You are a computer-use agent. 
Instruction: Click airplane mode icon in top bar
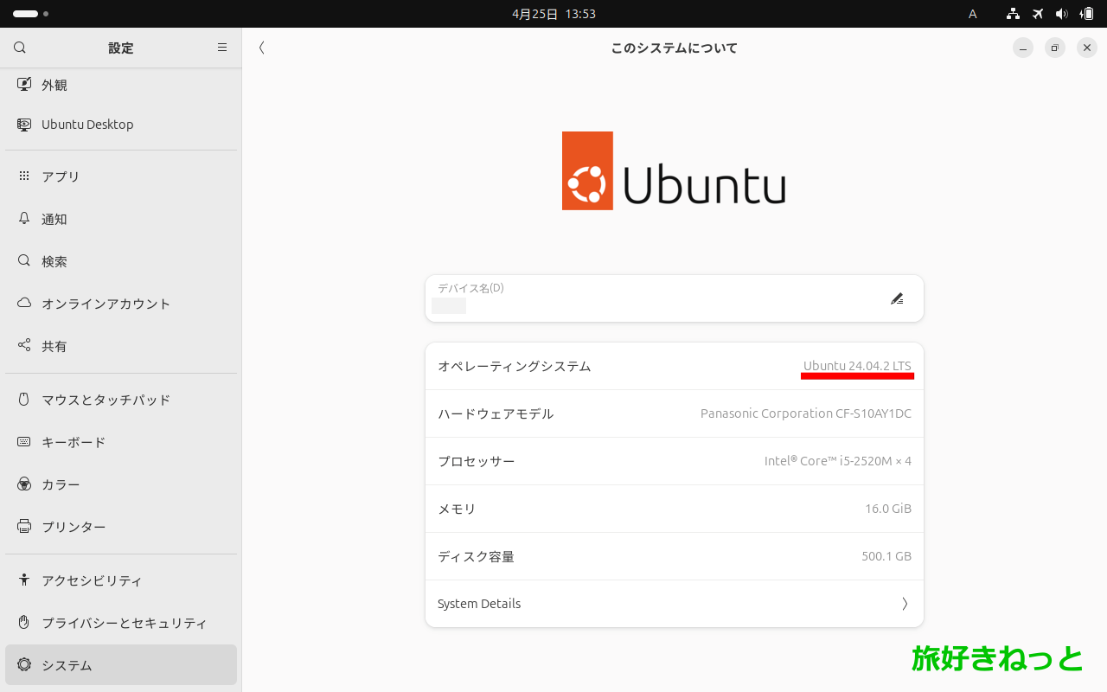1038,14
